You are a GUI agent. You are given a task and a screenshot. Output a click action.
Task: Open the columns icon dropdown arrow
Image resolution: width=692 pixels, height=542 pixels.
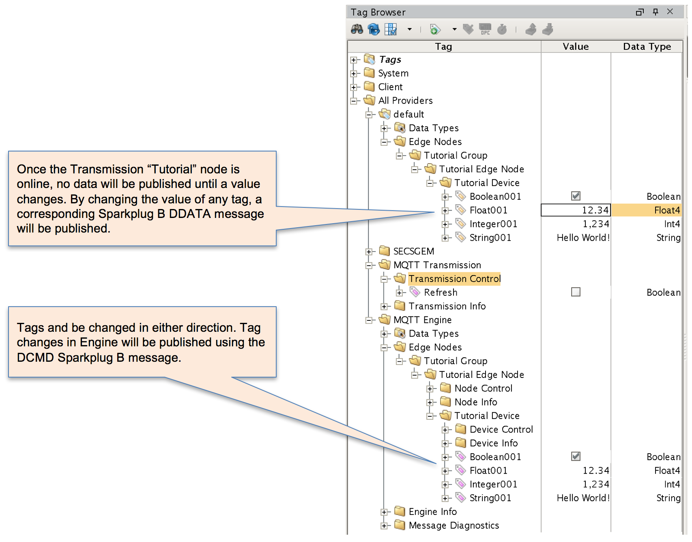pos(410,29)
